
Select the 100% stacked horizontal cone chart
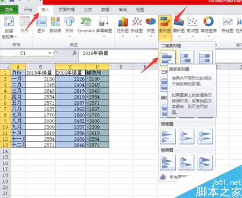[x=205, y=136]
